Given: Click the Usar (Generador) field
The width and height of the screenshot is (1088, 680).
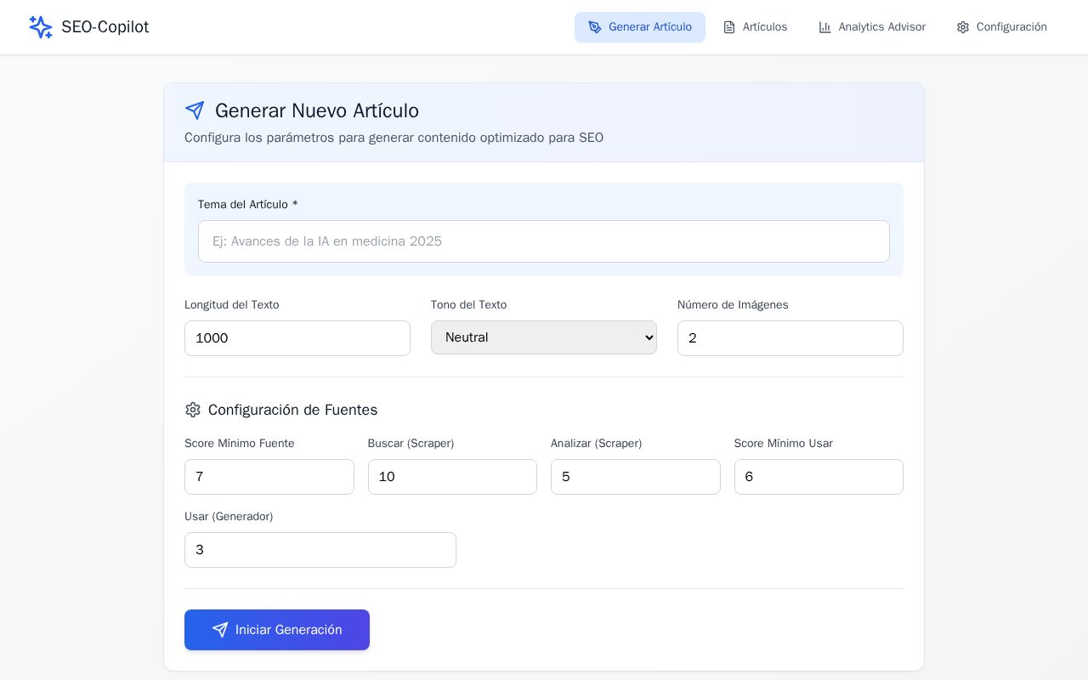Looking at the screenshot, I should (x=320, y=550).
